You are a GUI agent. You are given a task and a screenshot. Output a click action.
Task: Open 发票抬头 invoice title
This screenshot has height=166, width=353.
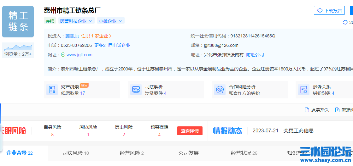click(x=320, y=110)
